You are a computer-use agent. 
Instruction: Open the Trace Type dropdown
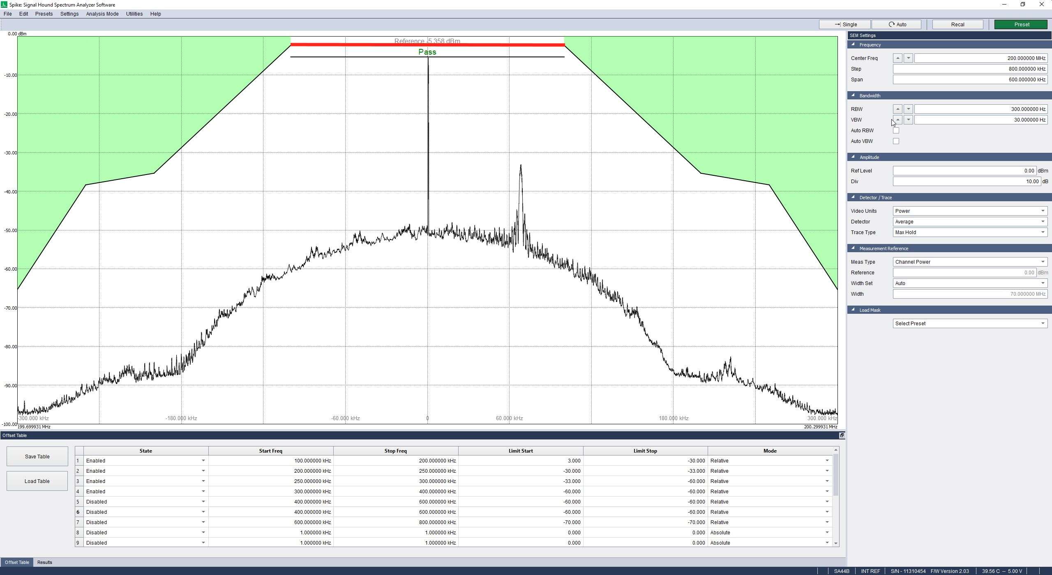point(969,232)
